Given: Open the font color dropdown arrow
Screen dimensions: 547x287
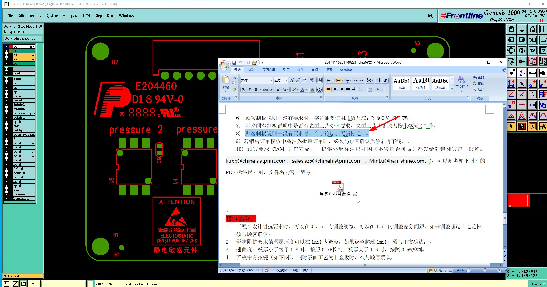Looking at the screenshot, I should tap(307, 90).
